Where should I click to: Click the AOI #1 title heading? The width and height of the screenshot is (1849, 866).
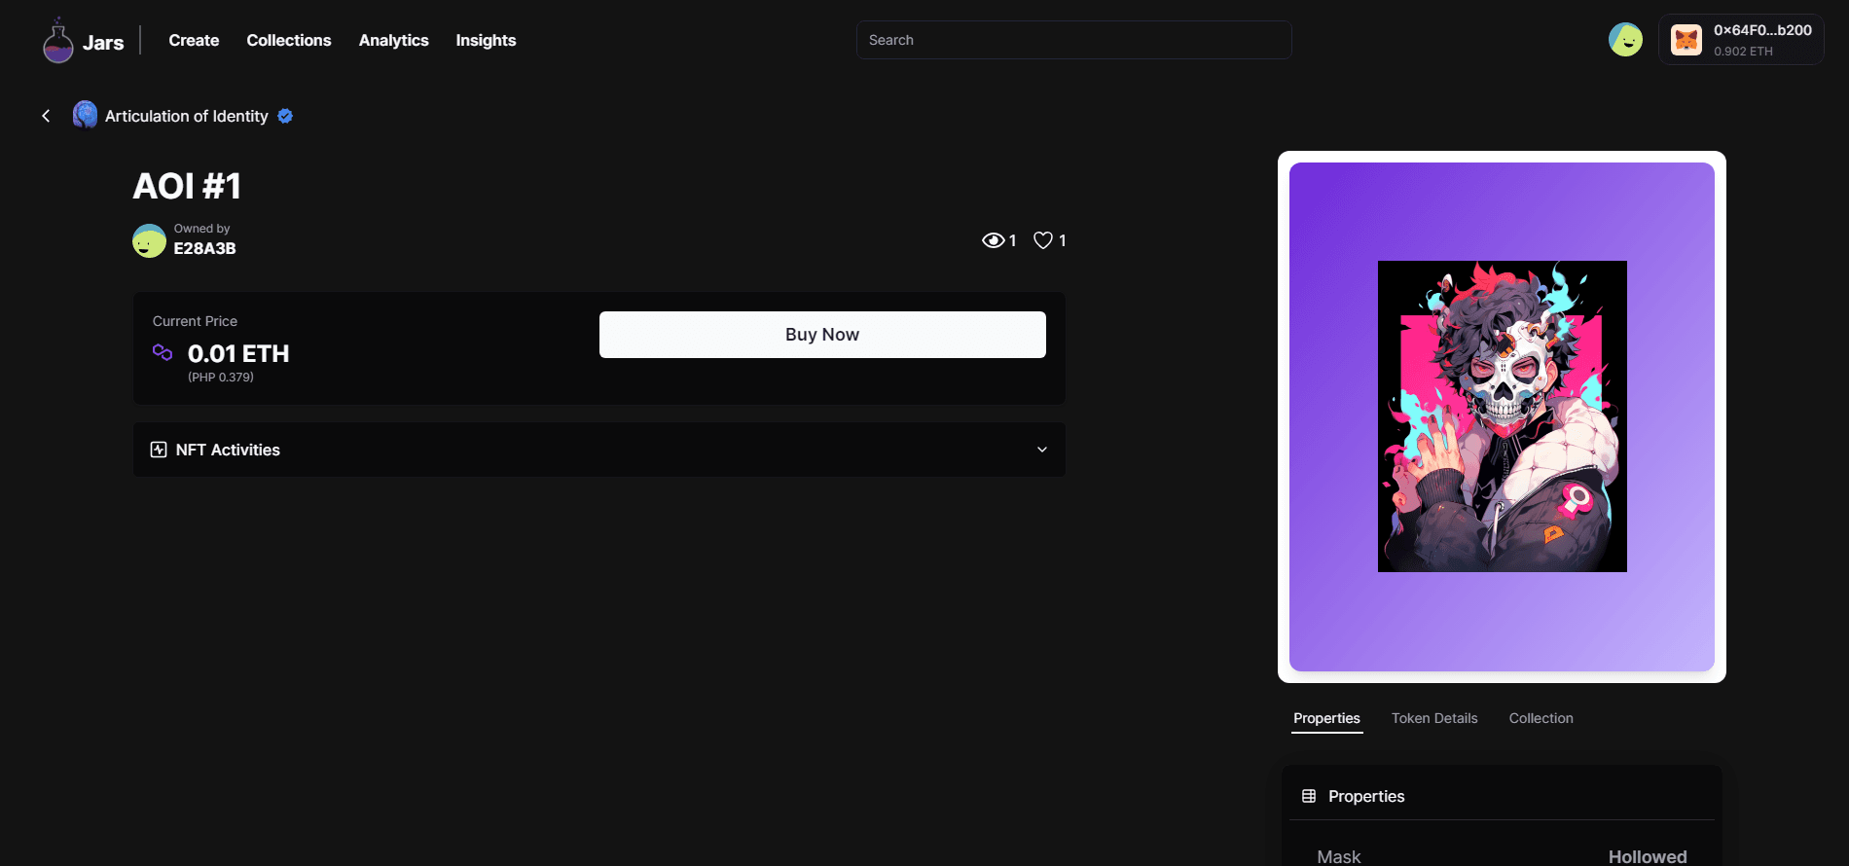187,186
